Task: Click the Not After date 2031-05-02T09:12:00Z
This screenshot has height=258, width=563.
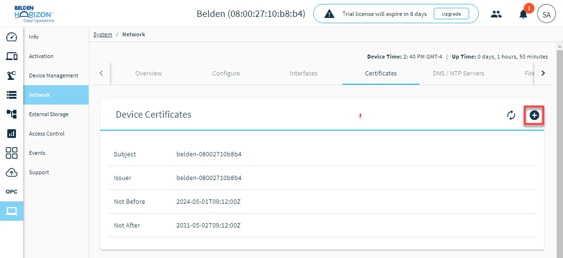Action: click(x=208, y=226)
